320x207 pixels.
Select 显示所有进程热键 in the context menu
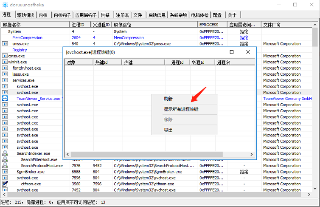pos(181,109)
